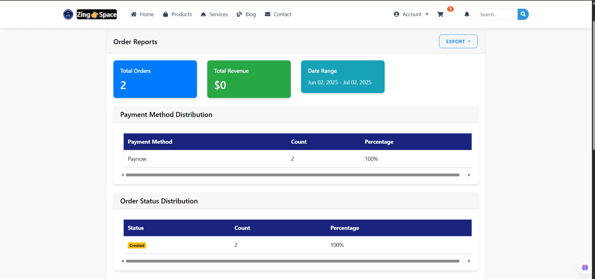Click the Count header in payment table

299,142
